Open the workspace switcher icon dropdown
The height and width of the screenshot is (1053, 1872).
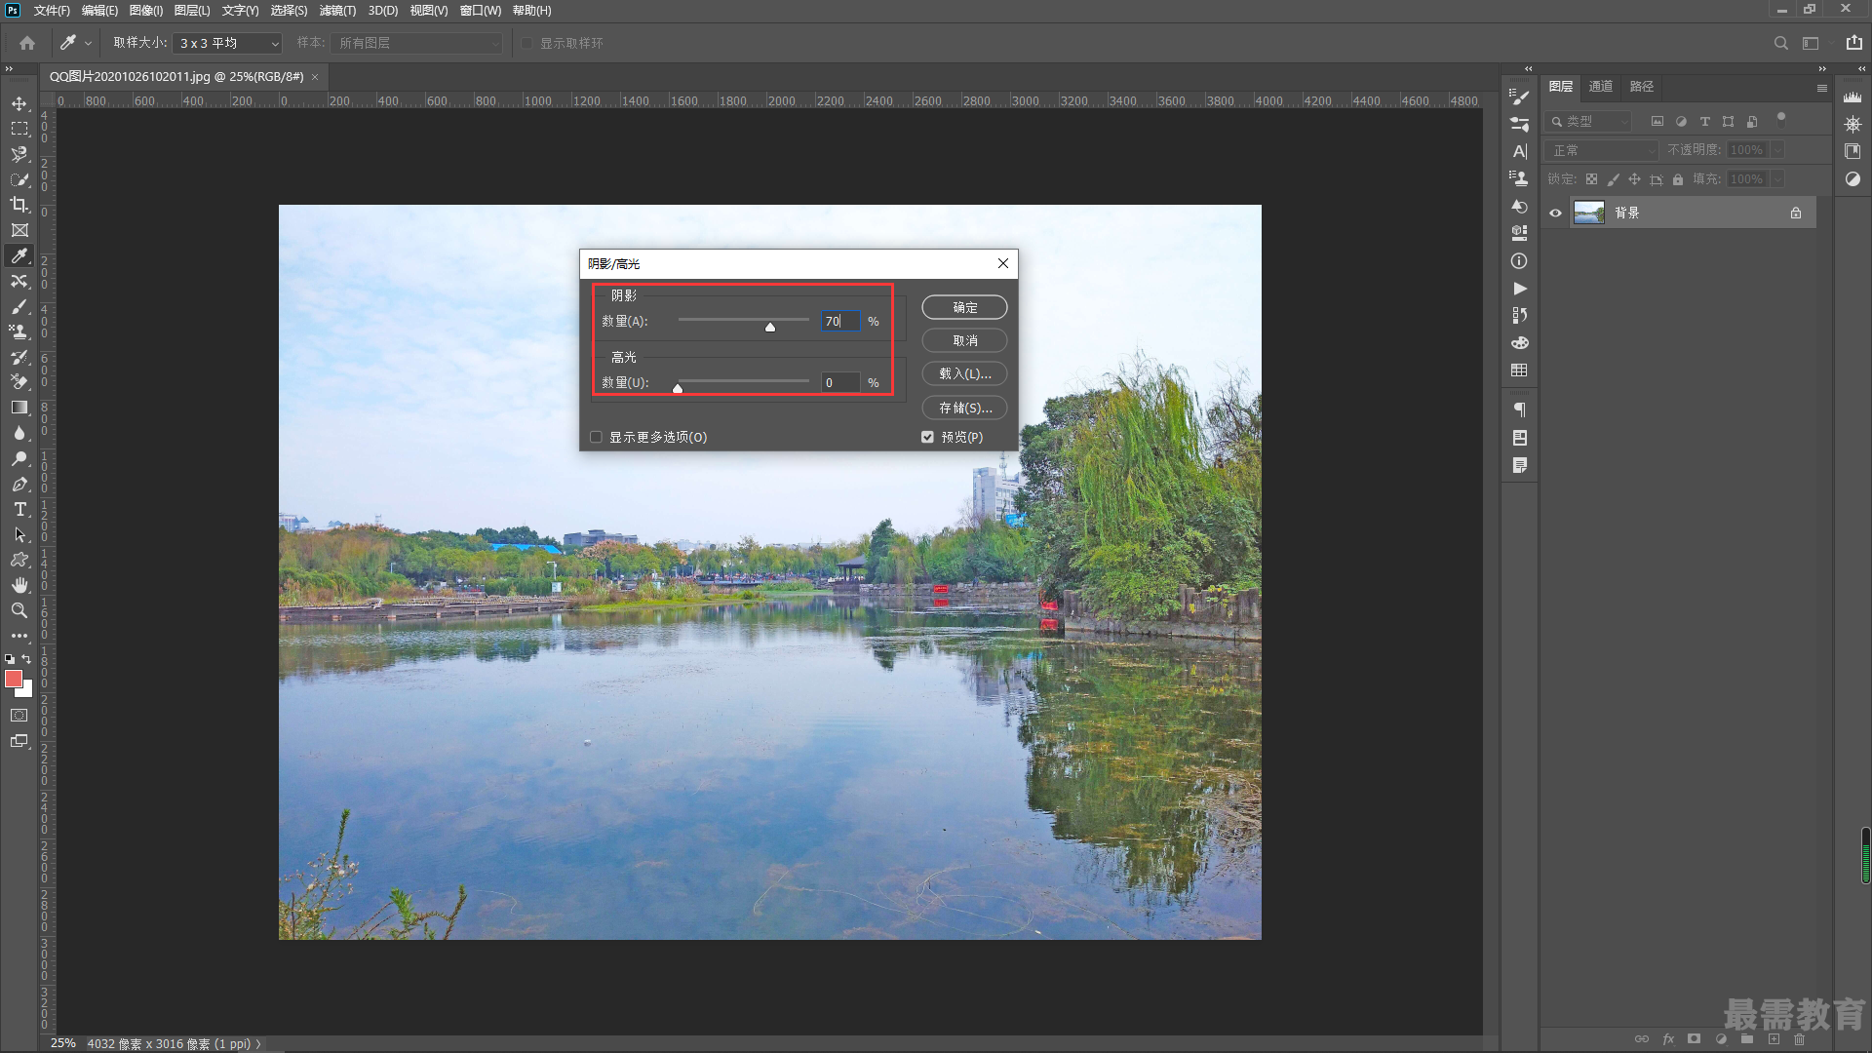[1813, 43]
